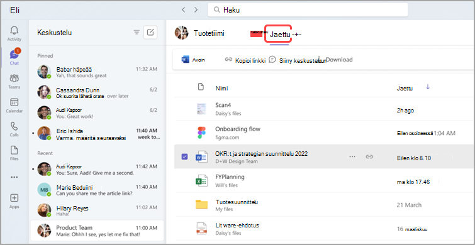Copy link icon on OKR file row

tap(369, 156)
